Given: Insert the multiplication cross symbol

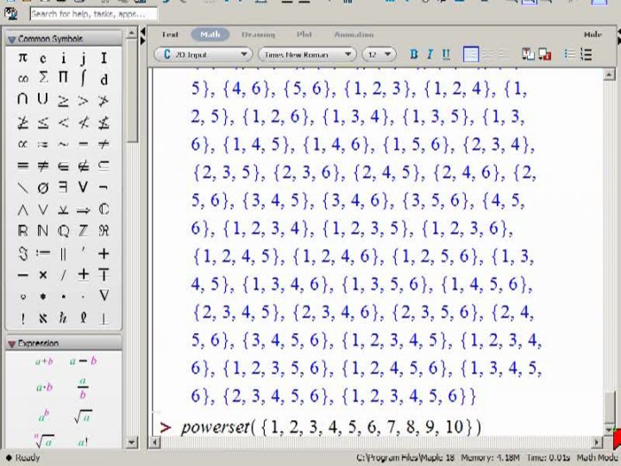Looking at the screenshot, I should tap(43, 274).
